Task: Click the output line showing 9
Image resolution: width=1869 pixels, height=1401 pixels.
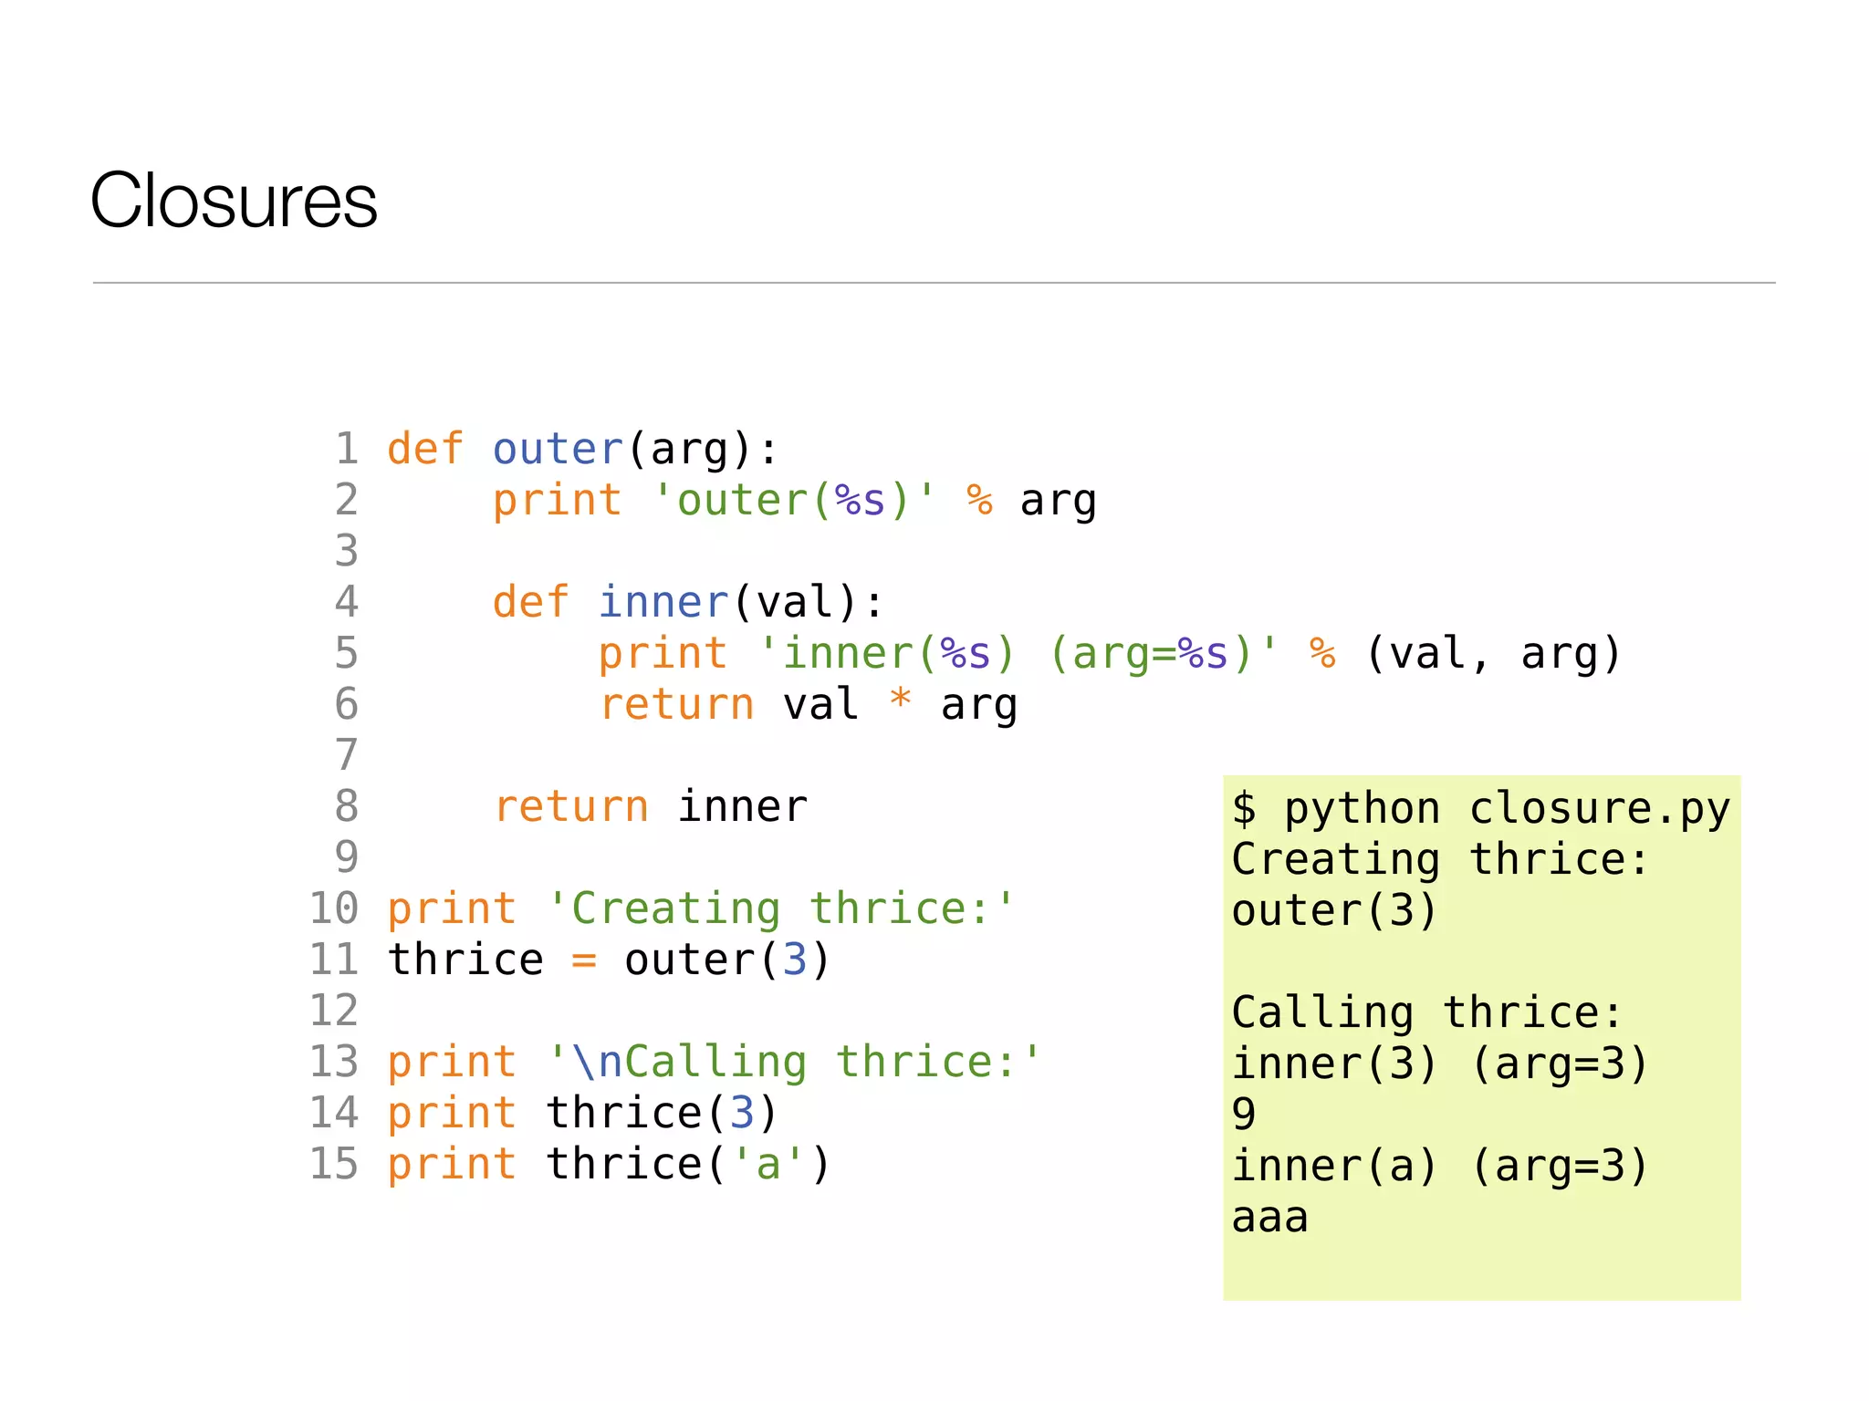Action: [x=1244, y=1116]
